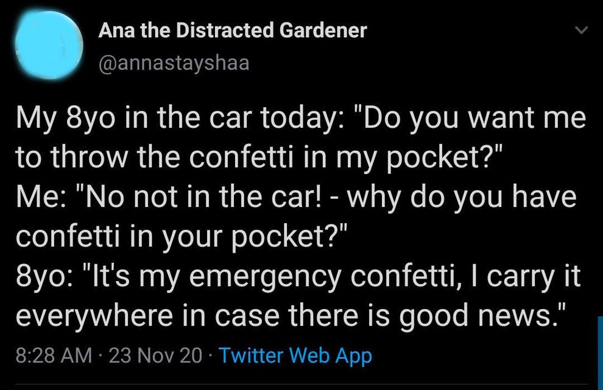Click the blue strip at the right edge
The image size is (603, 390).
[x=600, y=353]
